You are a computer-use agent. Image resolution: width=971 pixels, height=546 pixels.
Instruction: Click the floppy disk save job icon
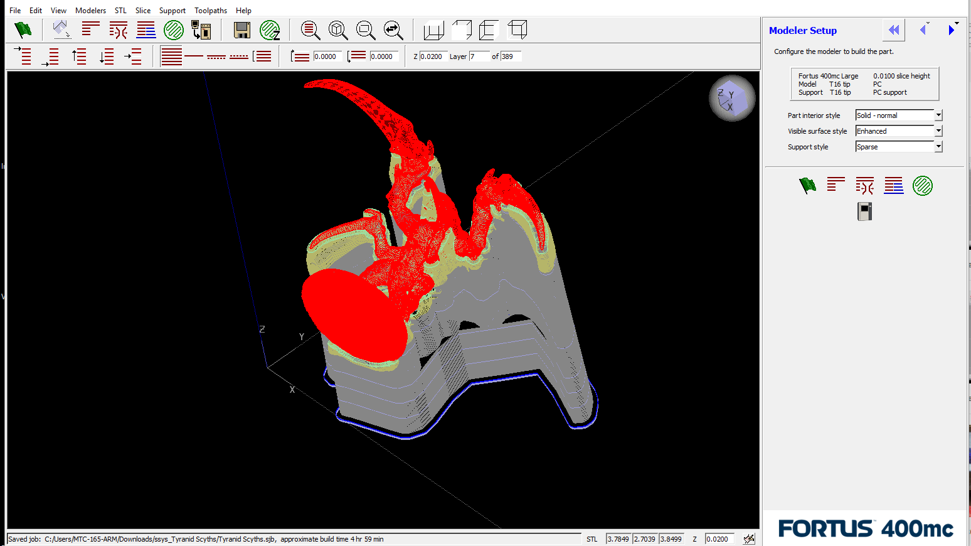point(241,29)
